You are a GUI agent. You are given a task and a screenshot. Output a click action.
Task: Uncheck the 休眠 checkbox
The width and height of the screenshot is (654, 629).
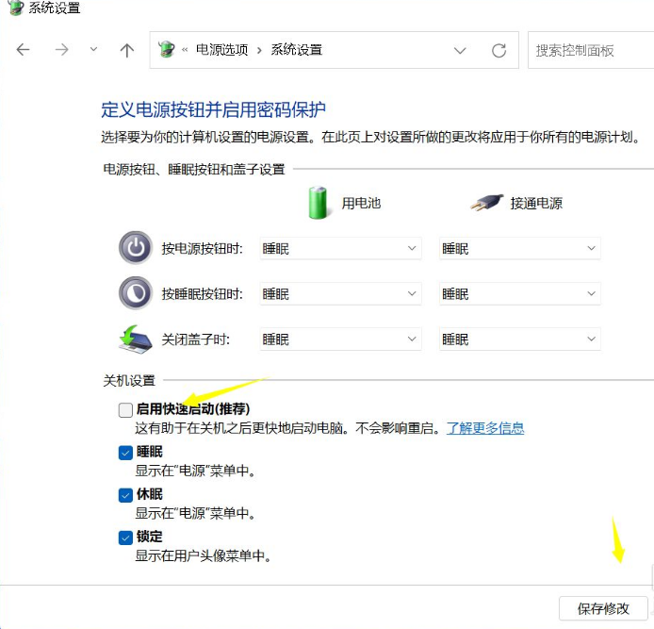point(125,495)
